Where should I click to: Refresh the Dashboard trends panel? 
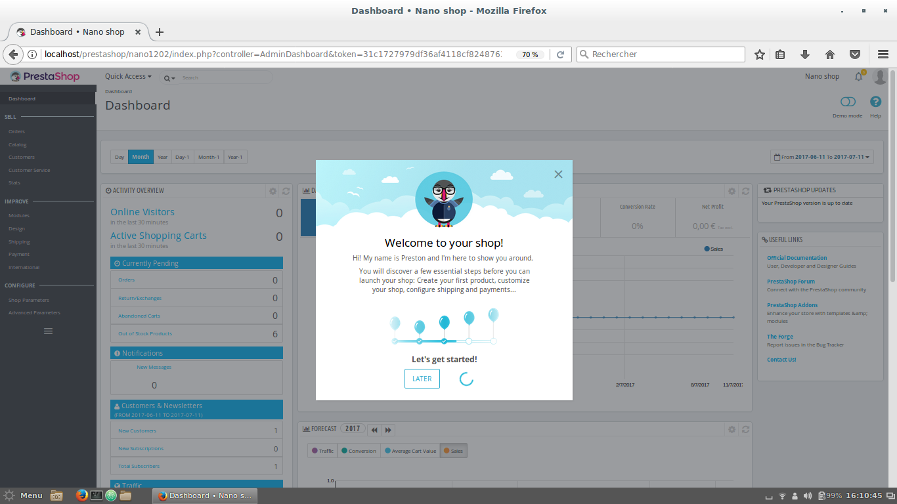[x=745, y=191]
